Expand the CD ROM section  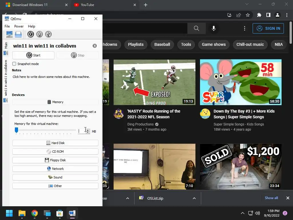[x=55, y=152]
